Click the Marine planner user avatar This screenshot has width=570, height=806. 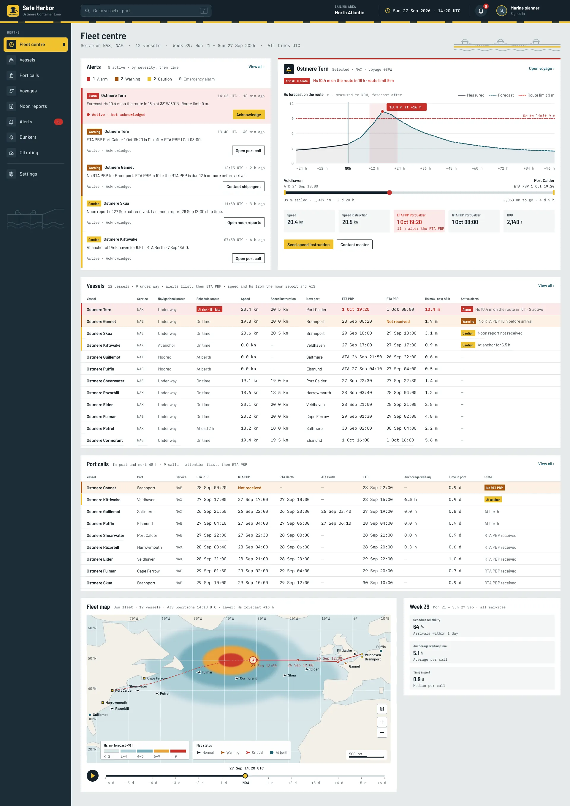point(501,11)
